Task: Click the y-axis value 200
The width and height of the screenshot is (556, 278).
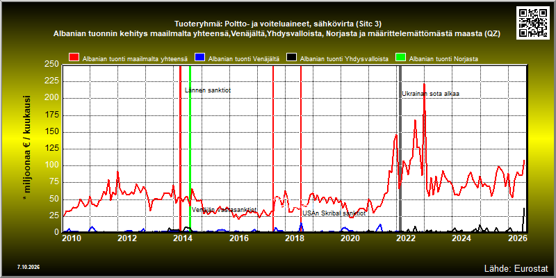Action: click(x=51, y=98)
